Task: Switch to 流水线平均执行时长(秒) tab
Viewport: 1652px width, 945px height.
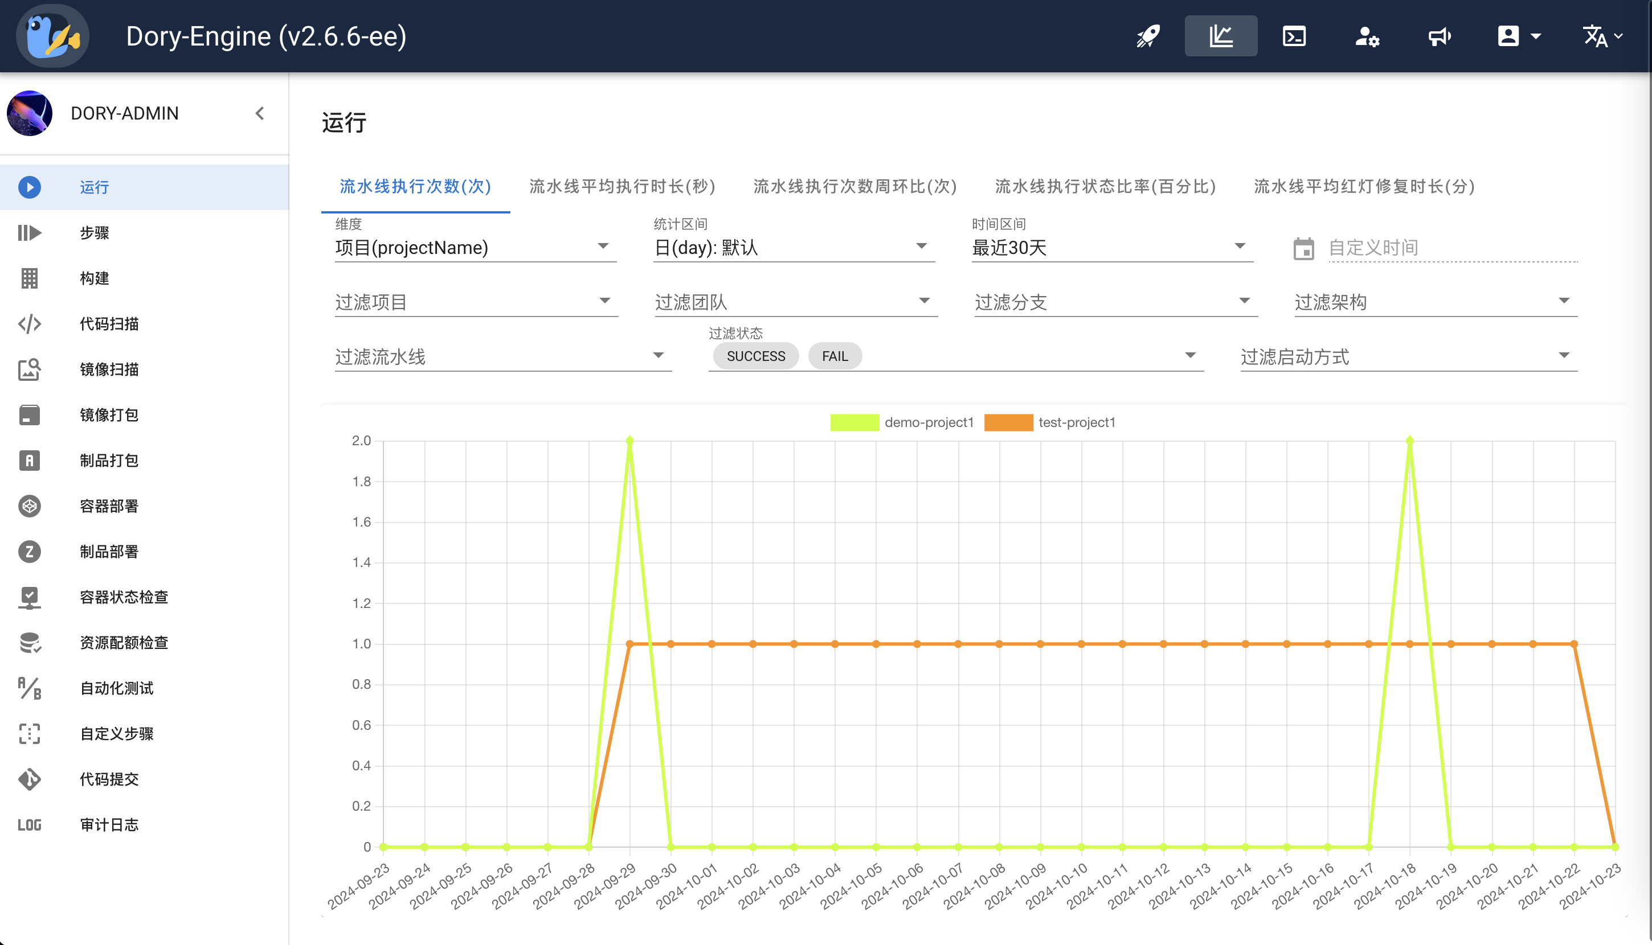Action: 621,186
